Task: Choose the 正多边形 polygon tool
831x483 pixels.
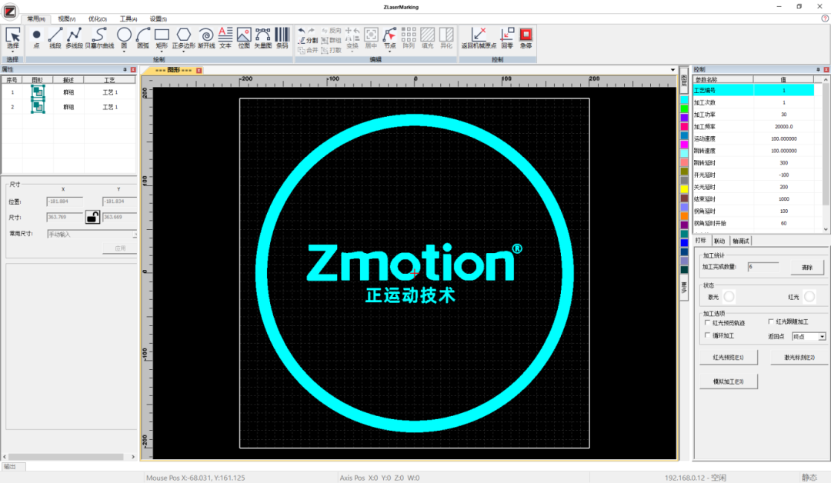Action: click(183, 37)
